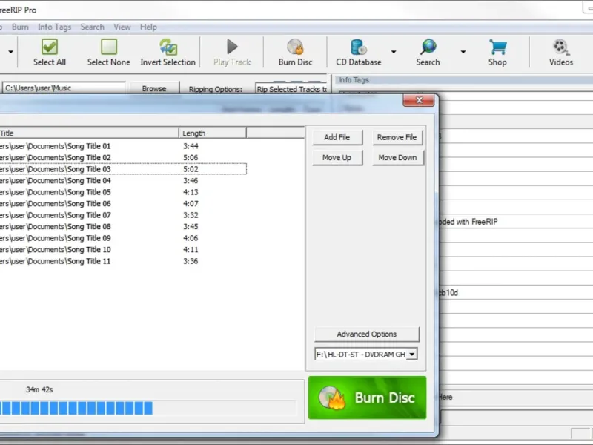593x445 pixels.
Task: Select the Song Title 09 row
Action: click(123, 238)
